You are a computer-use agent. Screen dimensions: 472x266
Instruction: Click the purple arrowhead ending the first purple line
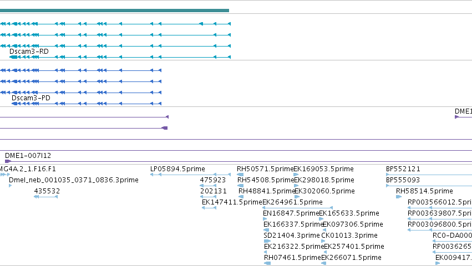[x=168, y=117]
